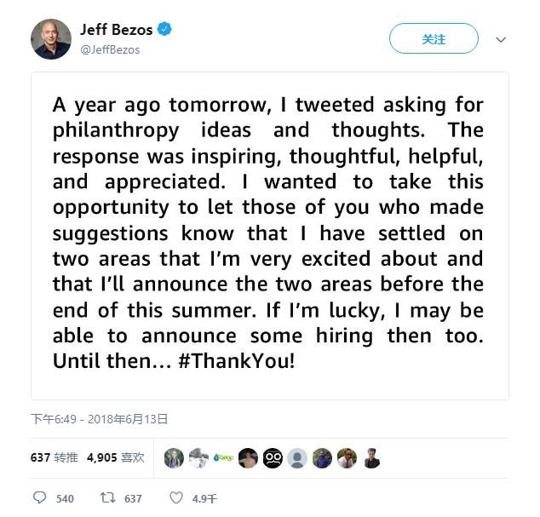
Task: Expand the tweet options chevron
Action: [501, 40]
